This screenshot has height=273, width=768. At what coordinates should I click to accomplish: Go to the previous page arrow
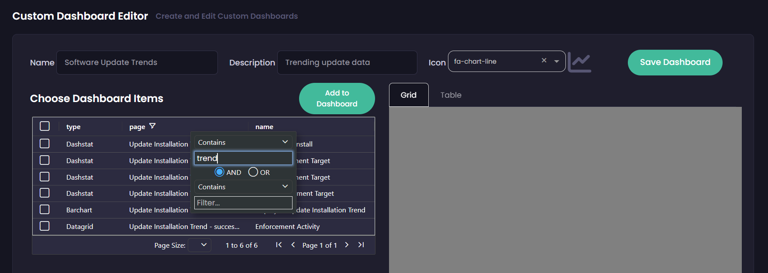pos(293,245)
